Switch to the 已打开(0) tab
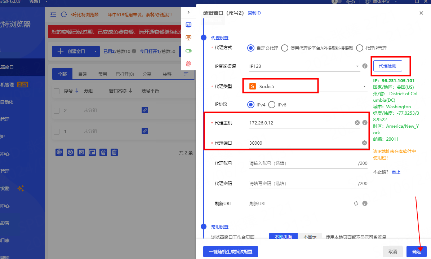431x259 pixels. [x=125, y=74]
